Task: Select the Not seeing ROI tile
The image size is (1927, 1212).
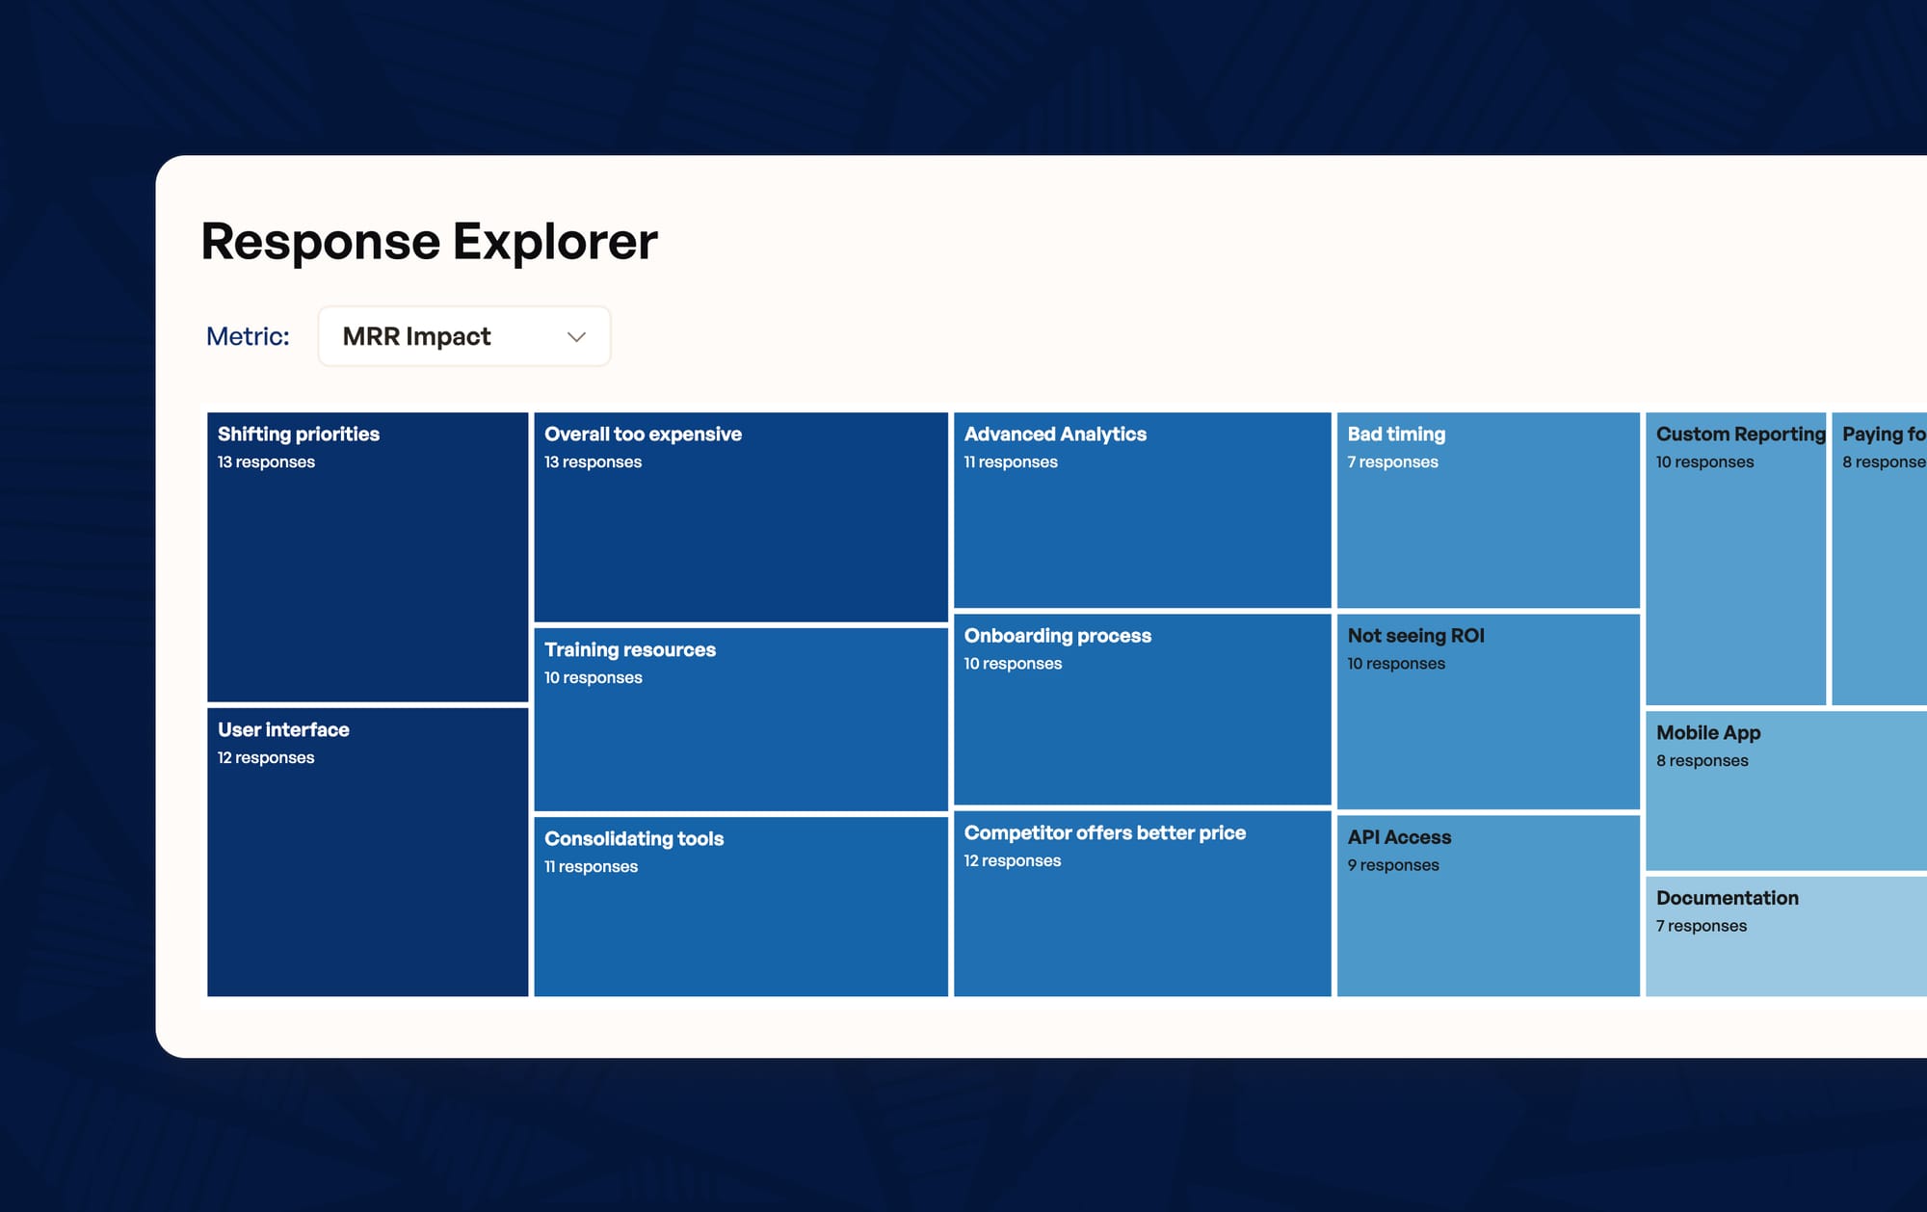Action: tap(1488, 711)
